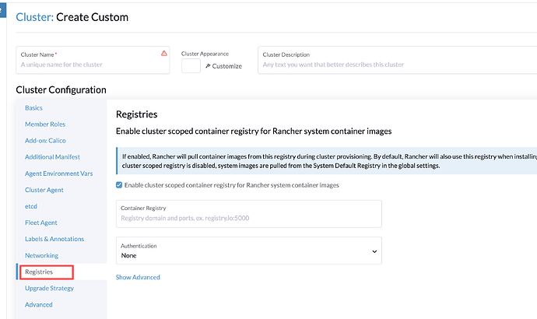Click the Customize wrench icon

[209, 66]
